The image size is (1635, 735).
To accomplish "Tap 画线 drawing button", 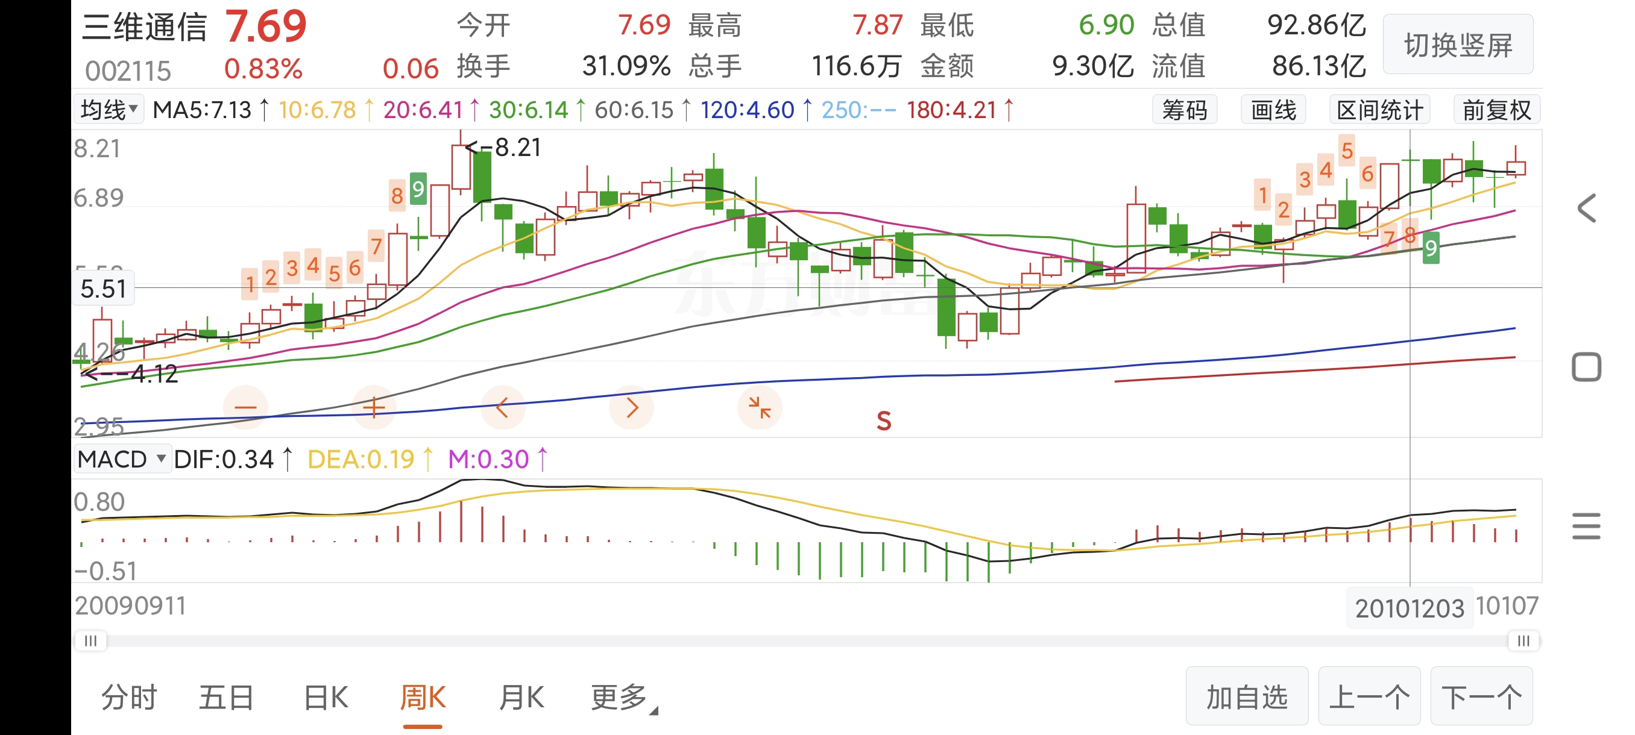I will pyautogui.click(x=1273, y=110).
